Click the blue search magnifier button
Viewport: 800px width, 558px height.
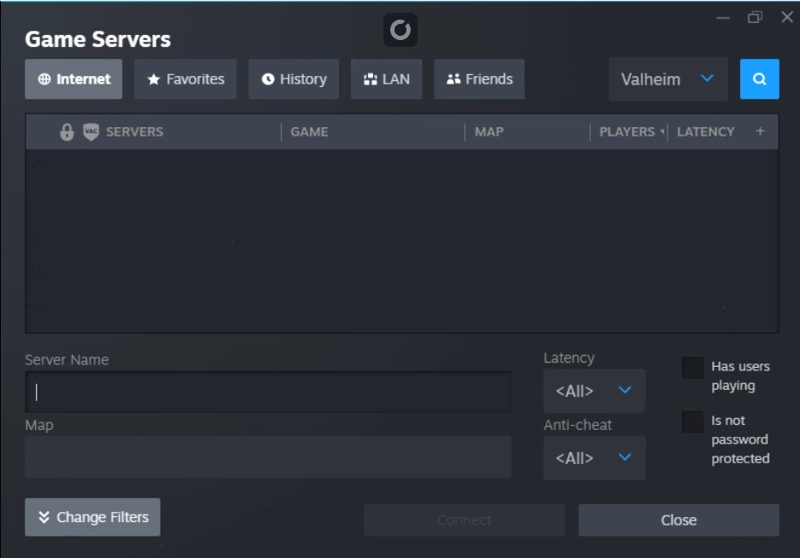(760, 78)
